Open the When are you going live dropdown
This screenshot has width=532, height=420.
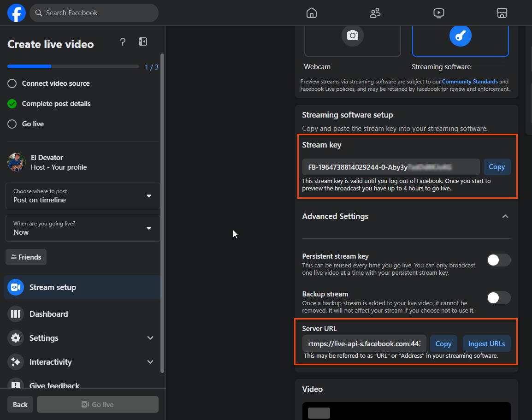pyautogui.click(x=83, y=228)
